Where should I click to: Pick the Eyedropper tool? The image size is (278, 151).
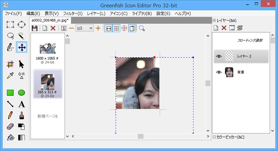coord(10,75)
